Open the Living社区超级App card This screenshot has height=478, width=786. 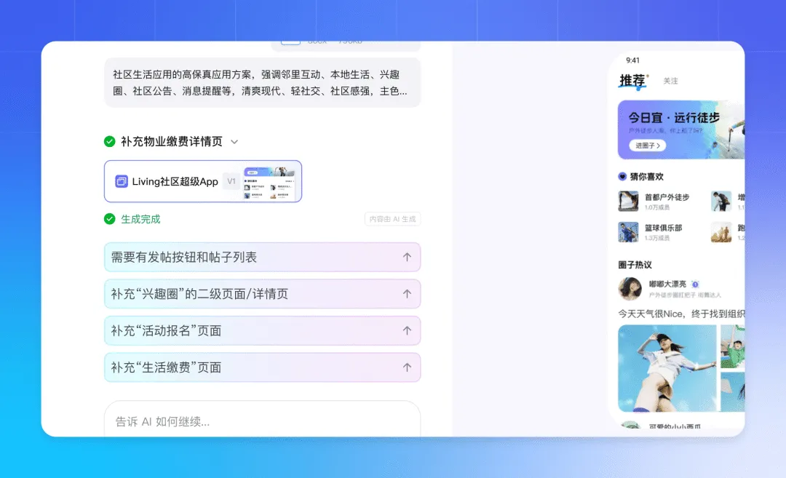tap(203, 181)
